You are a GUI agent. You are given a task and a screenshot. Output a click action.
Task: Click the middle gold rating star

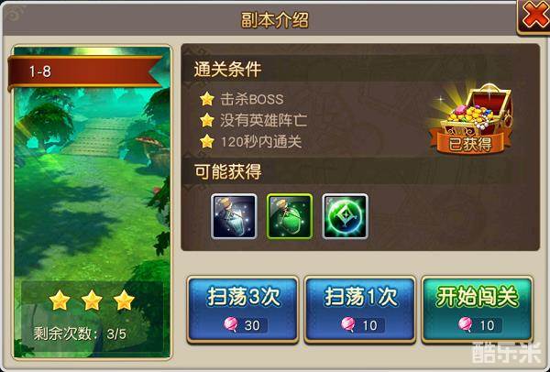tap(92, 301)
